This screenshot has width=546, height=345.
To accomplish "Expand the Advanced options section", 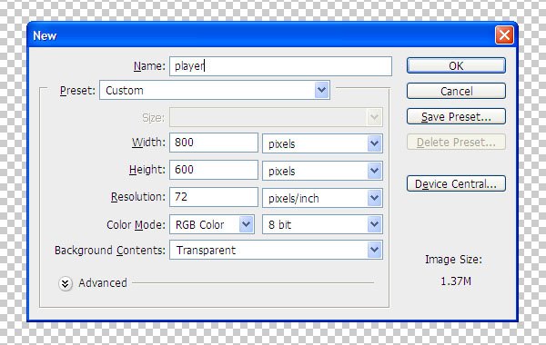I will [x=66, y=283].
